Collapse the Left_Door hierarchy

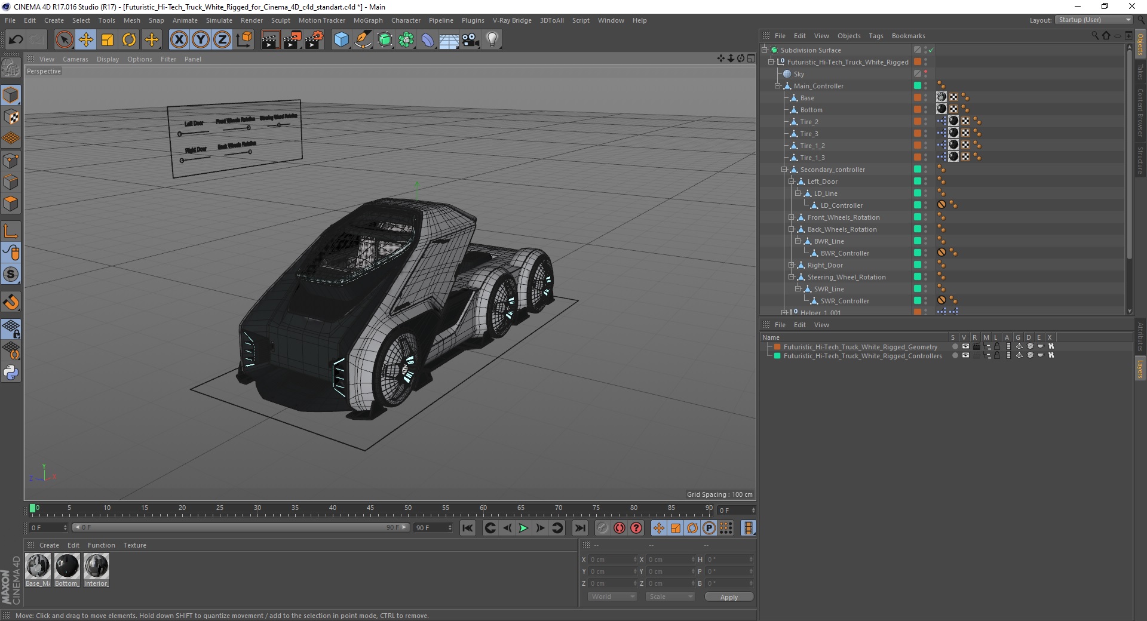(791, 182)
